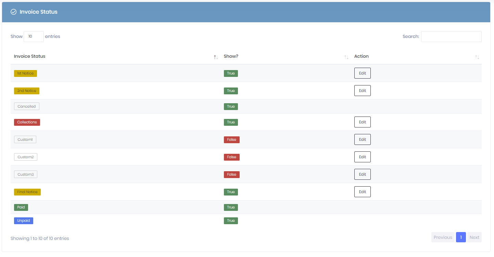Click the Paid badge
Screen dimensions: 494x257
(x=21, y=207)
